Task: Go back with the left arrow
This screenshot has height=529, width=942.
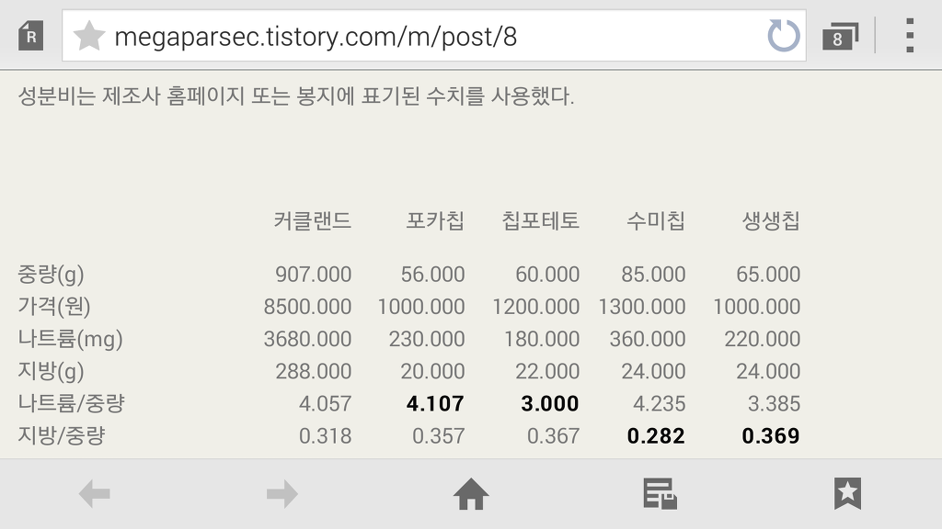Action: click(95, 493)
